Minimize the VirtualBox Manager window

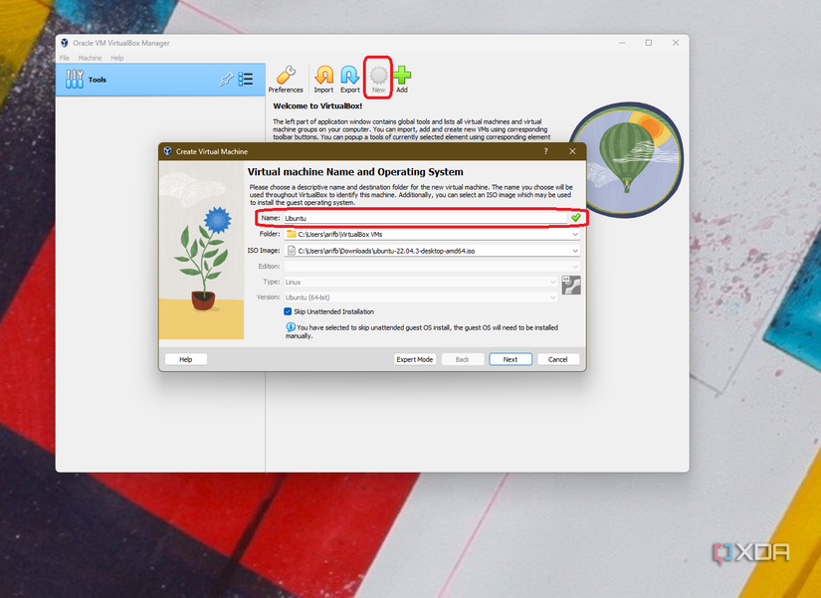[622, 43]
